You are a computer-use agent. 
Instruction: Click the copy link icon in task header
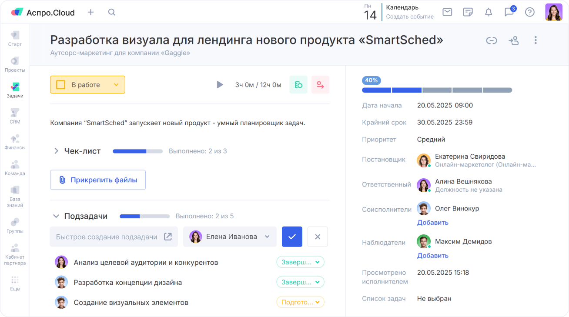point(491,40)
